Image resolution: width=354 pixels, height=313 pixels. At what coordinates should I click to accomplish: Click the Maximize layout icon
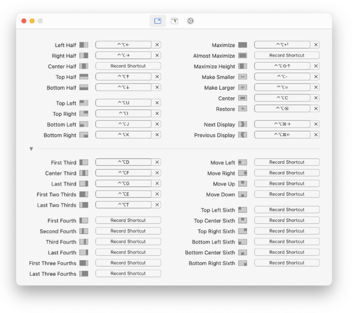[243, 45]
